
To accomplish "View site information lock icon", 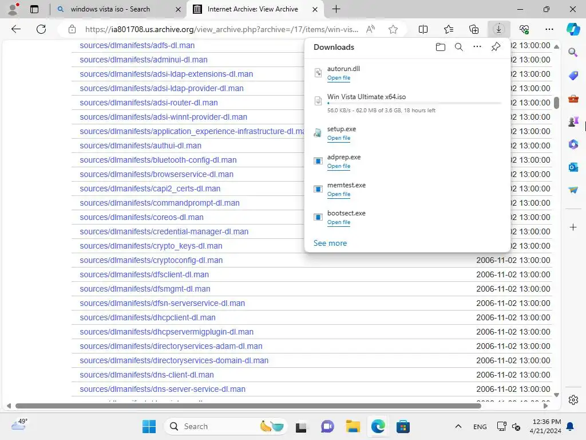I will click(x=72, y=29).
